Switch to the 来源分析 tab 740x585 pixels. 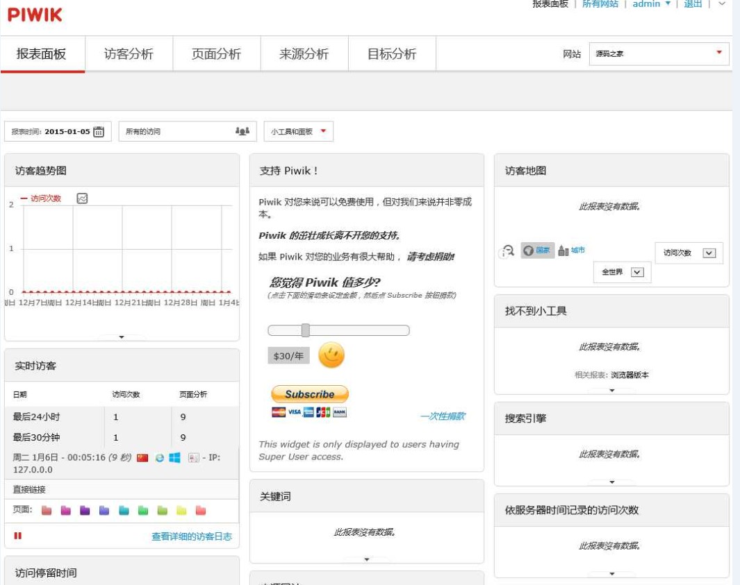point(304,53)
